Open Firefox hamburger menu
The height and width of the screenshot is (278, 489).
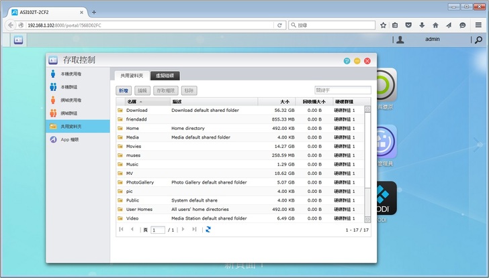pos(477,25)
